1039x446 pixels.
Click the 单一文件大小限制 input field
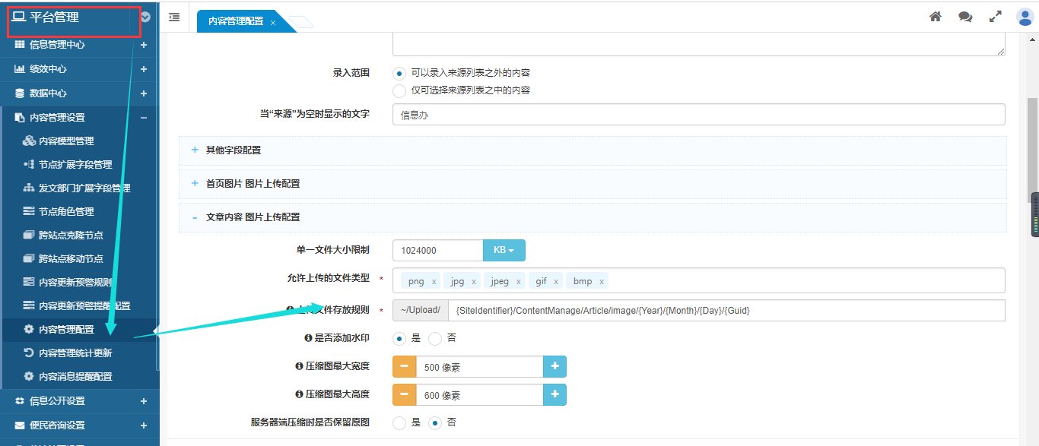pyautogui.click(x=437, y=250)
